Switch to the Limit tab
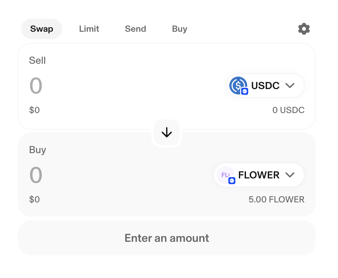The width and height of the screenshot is (338, 278). [89, 29]
